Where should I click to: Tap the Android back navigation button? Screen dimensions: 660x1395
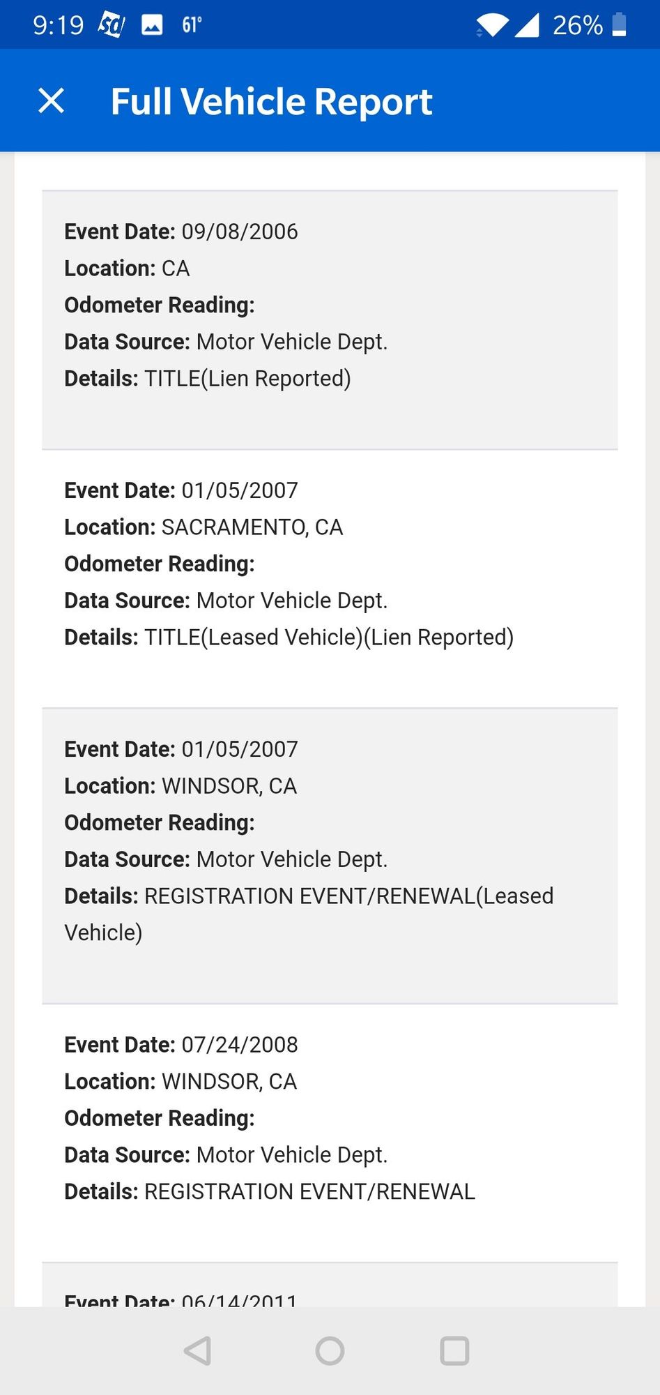pos(198,1350)
